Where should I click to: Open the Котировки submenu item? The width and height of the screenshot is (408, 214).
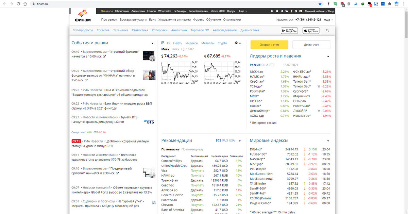coord(159,30)
